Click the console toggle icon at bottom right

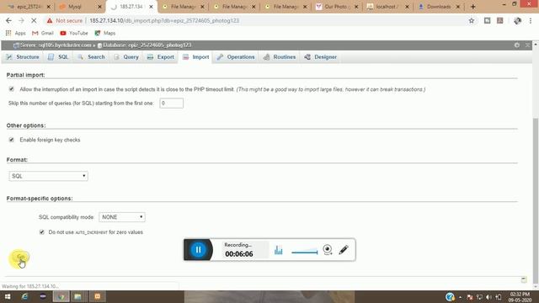[524, 279]
